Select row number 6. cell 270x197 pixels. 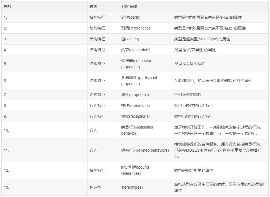pyautogui.click(x=44, y=81)
